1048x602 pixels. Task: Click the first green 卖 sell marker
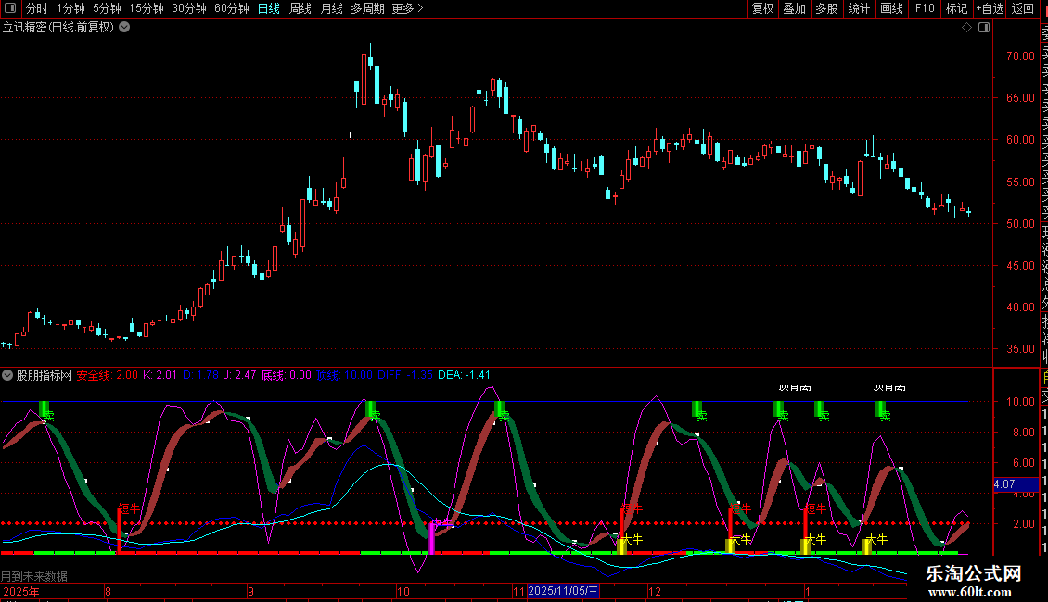(x=45, y=408)
